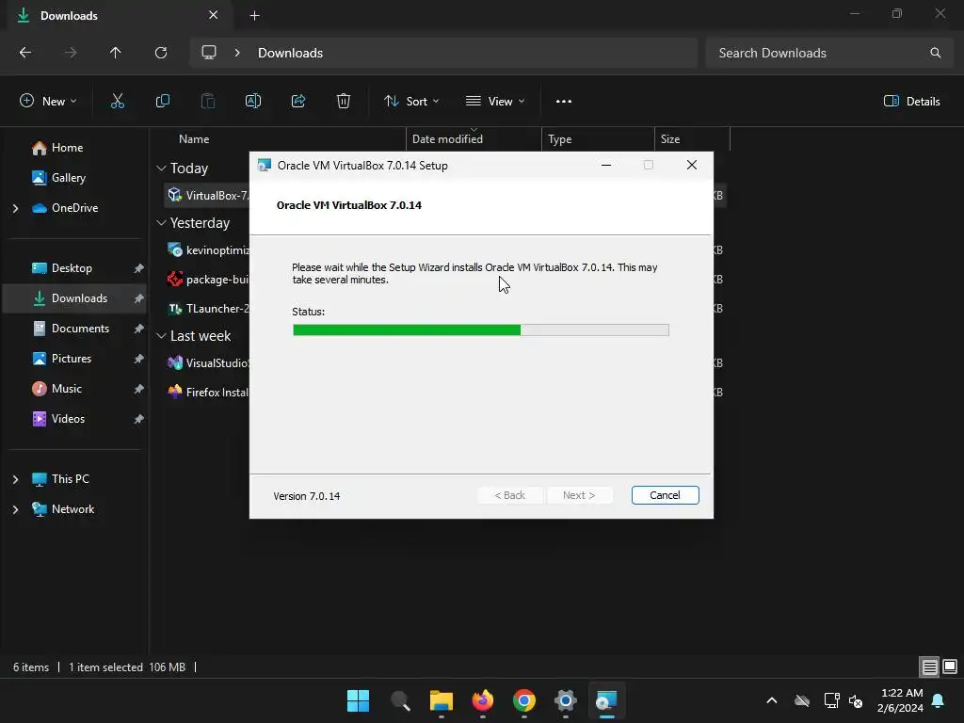Open Desktop in the sidebar
Viewport: 964px width, 723px height.
74,268
